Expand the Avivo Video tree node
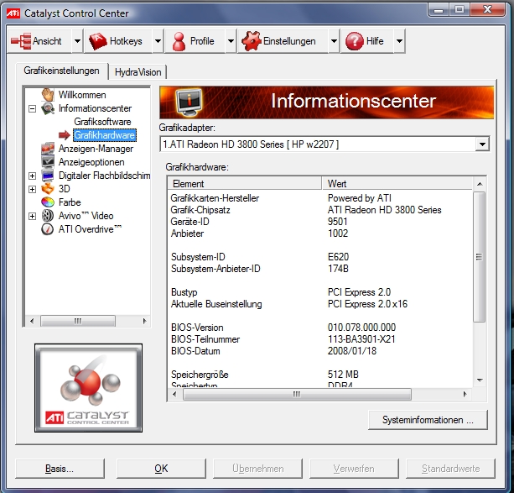Viewport: 514px width, 493px height. pos(32,216)
